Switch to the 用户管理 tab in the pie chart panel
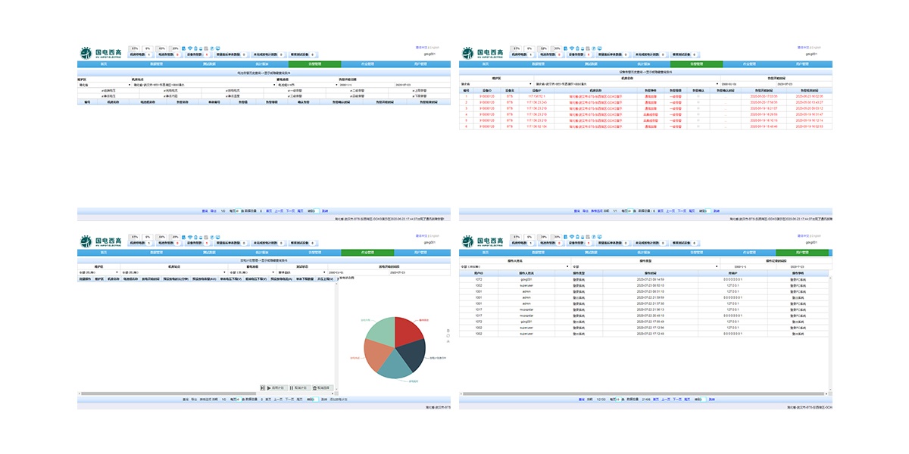 click(423, 253)
